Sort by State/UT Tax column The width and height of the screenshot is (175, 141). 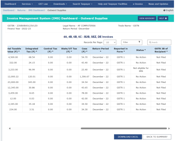click(x=69, y=50)
